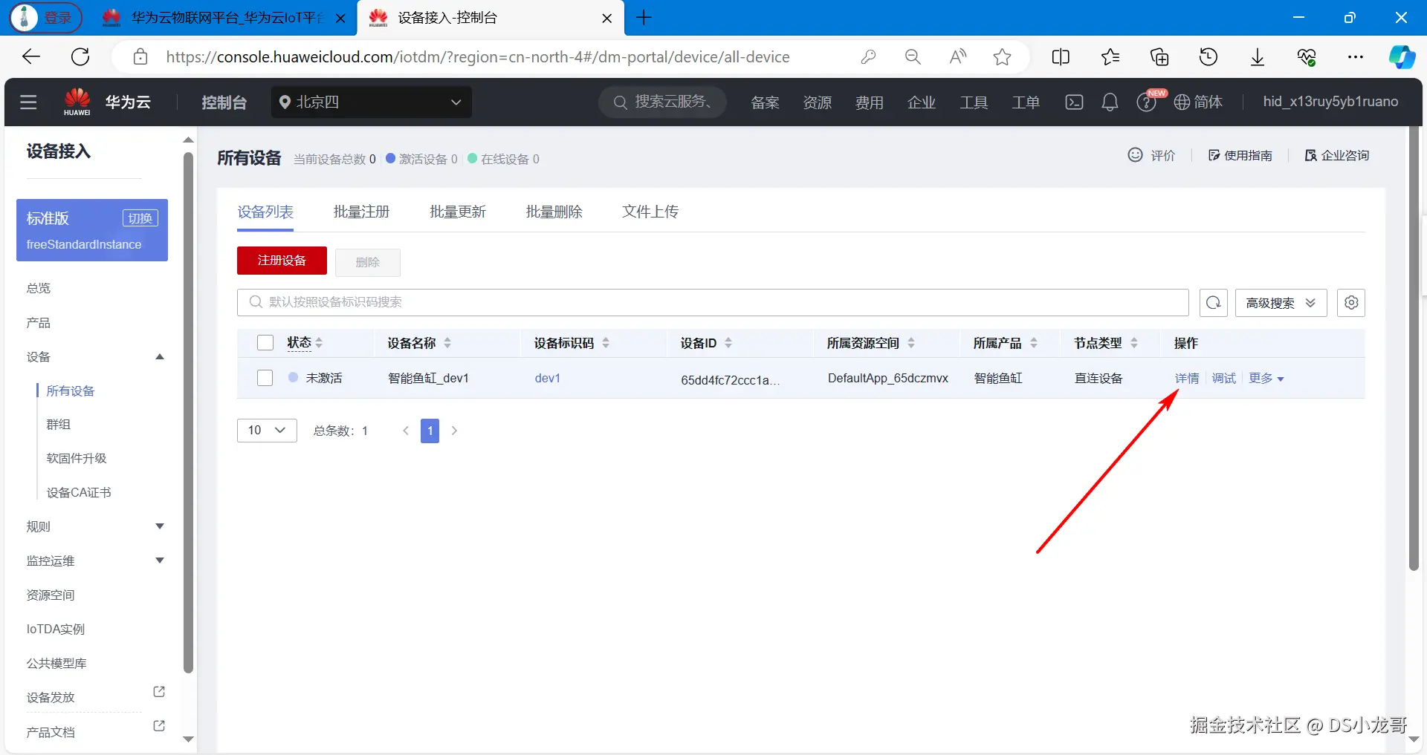Open the help question mark icon

tap(1145, 102)
